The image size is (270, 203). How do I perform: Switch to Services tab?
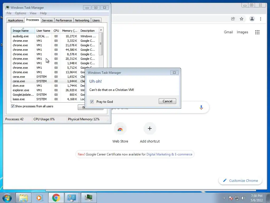[x=47, y=20]
